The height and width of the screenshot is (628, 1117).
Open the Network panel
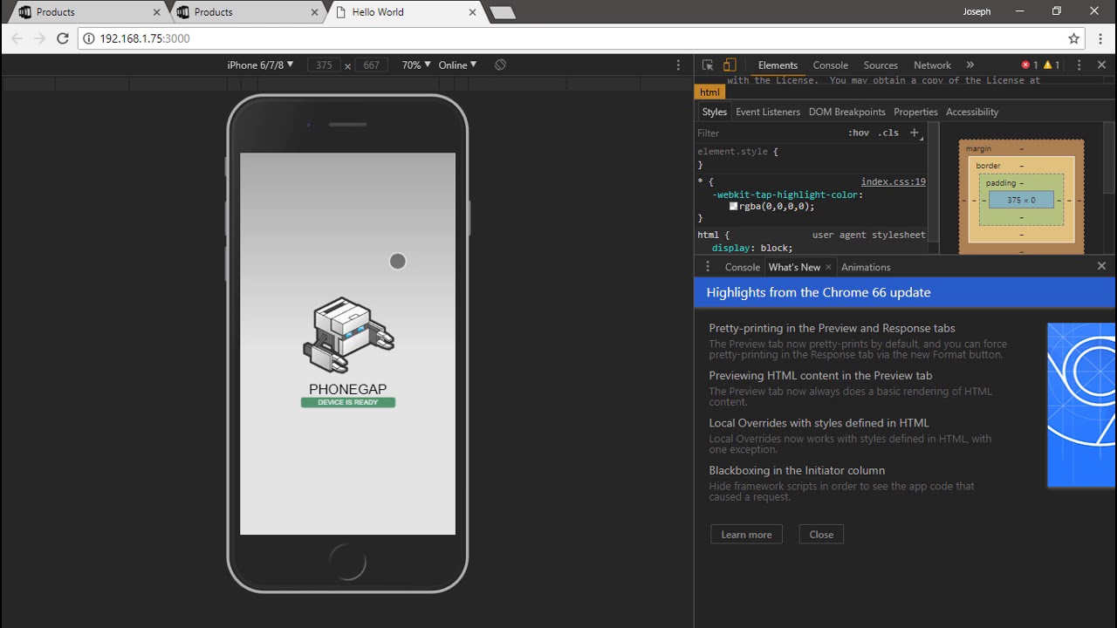[x=932, y=65]
